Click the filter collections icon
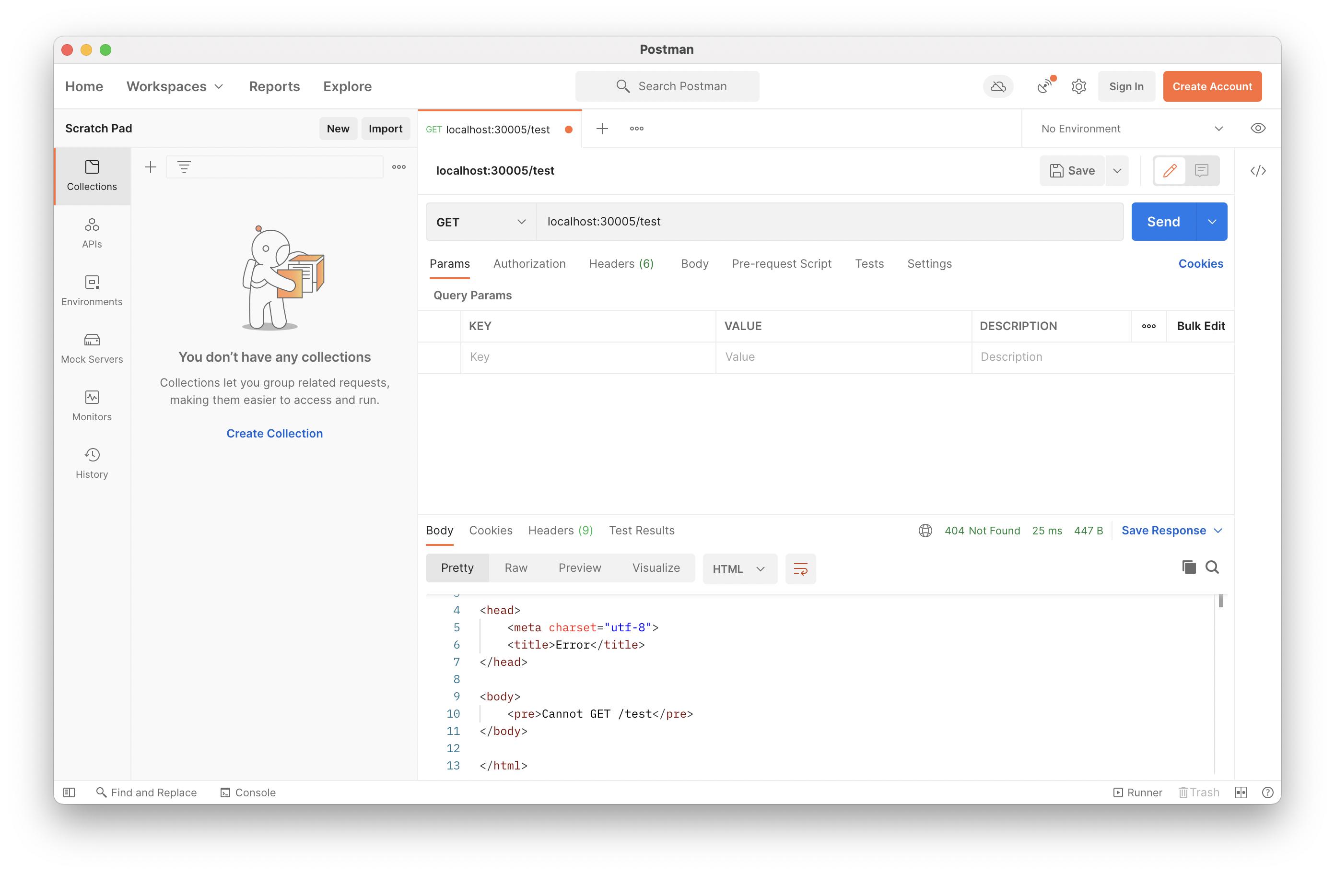 [184, 166]
